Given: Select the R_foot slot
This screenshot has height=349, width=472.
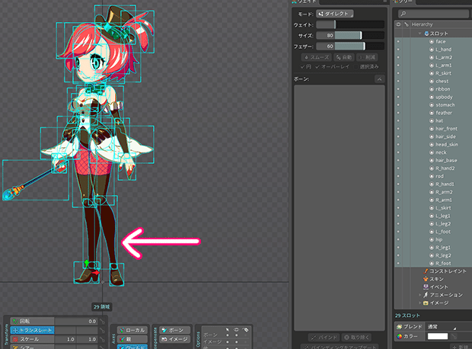Looking at the screenshot, I should [443, 263].
